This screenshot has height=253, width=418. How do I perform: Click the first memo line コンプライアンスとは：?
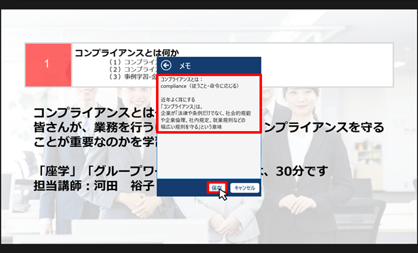click(181, 79)
